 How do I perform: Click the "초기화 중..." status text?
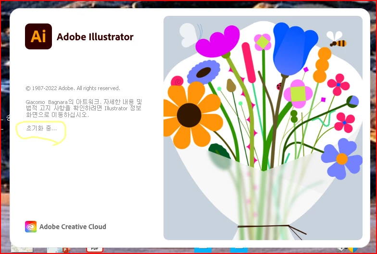(41, 128)
